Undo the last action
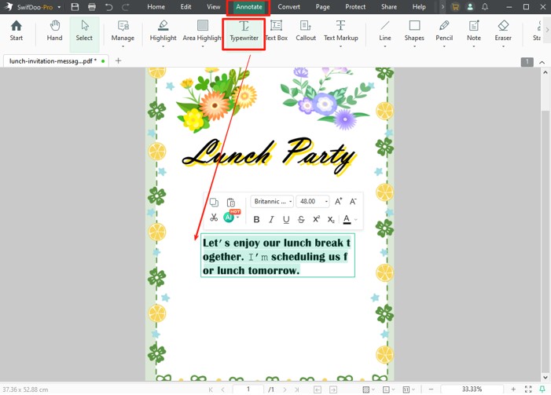 [109, 6]
